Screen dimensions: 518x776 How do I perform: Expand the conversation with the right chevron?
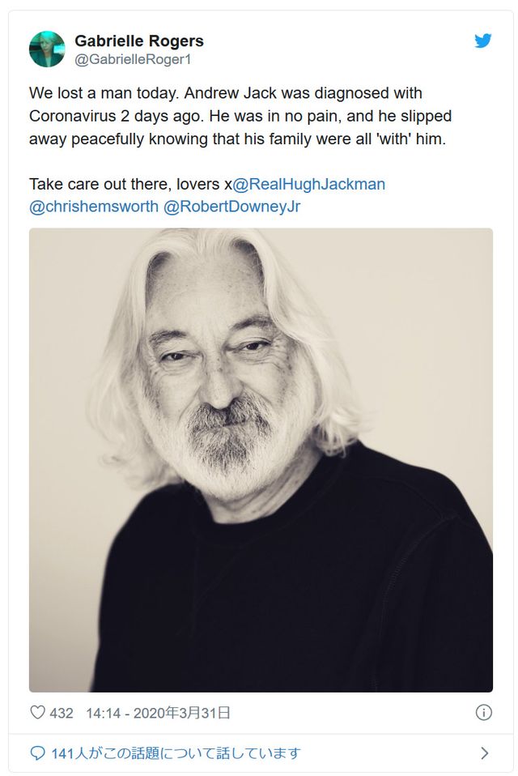pos(485,753)
